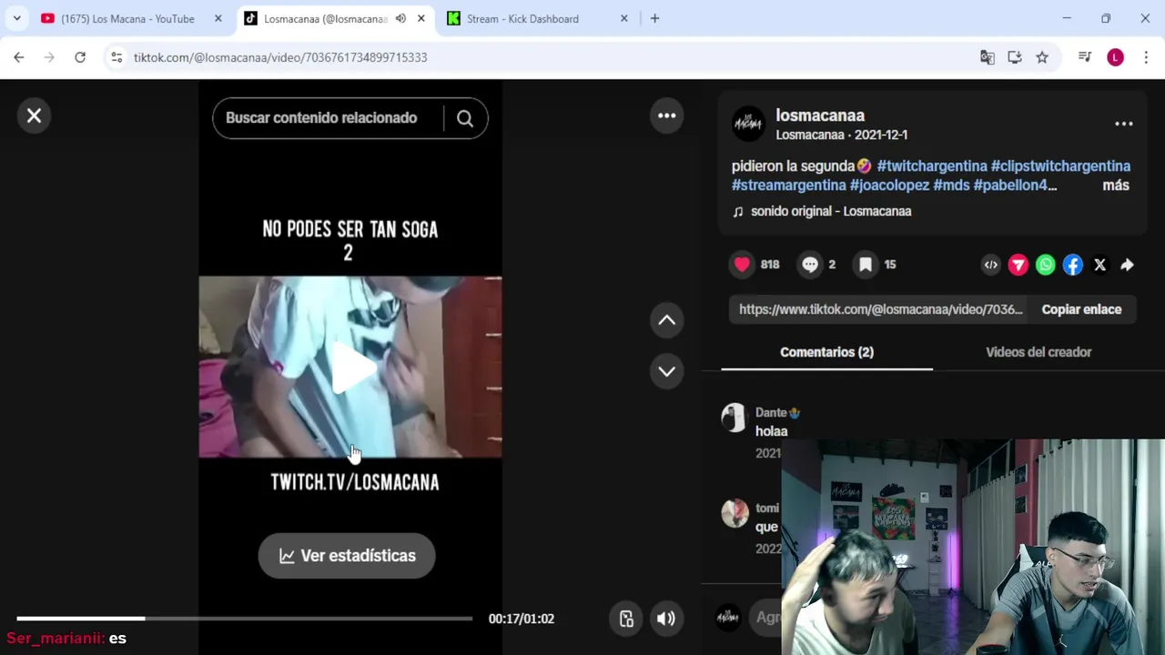The image size is (1165, 655).
Task: Share the video to WhatsApp
Action: click(1045, 265)
